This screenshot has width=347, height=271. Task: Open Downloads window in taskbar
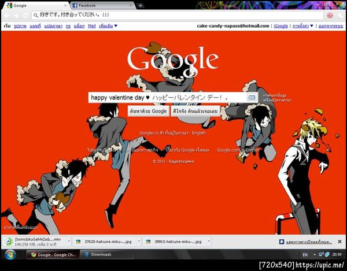point(106,255)
